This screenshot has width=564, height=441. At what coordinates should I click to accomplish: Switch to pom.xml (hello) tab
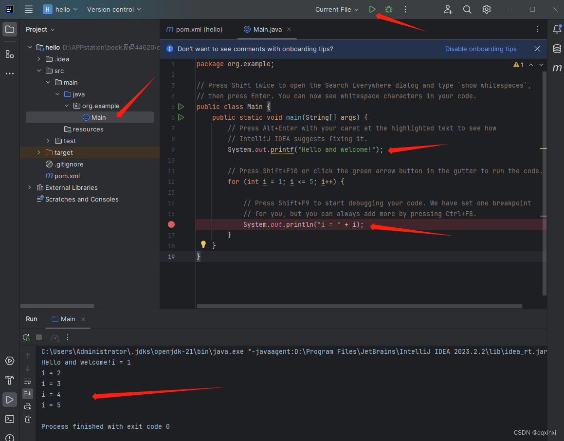click(195, 29)
